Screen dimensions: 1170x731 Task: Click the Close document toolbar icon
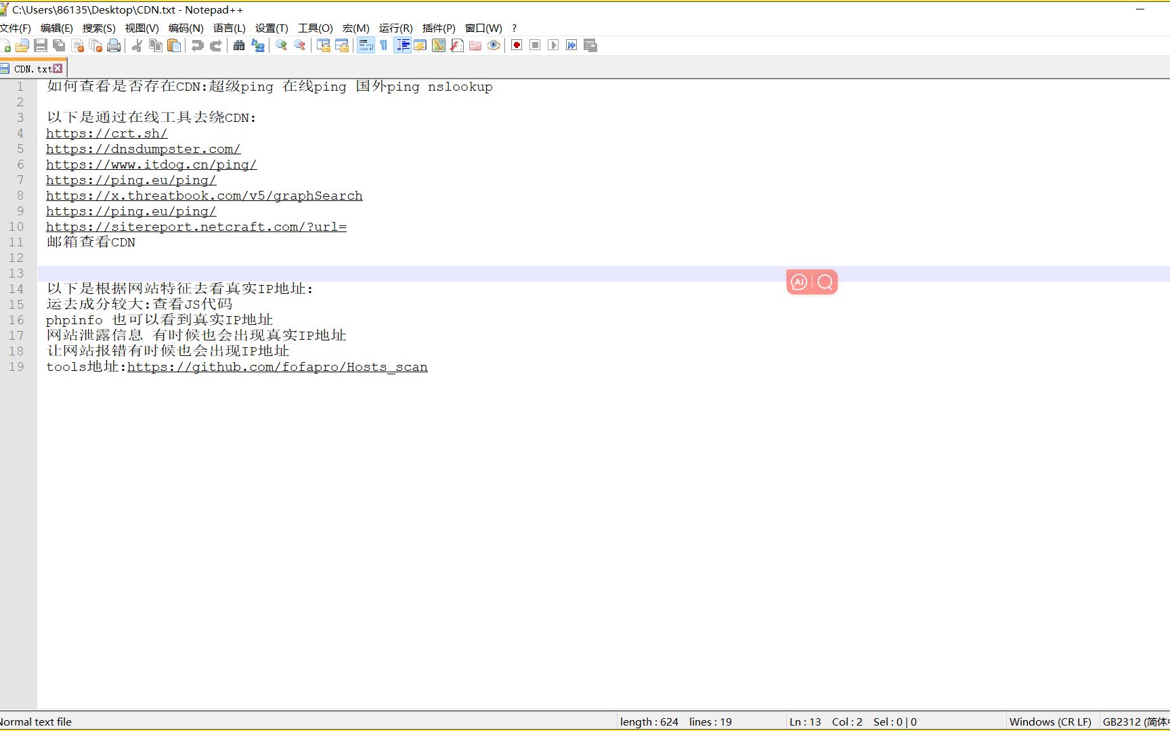point(77,45)
